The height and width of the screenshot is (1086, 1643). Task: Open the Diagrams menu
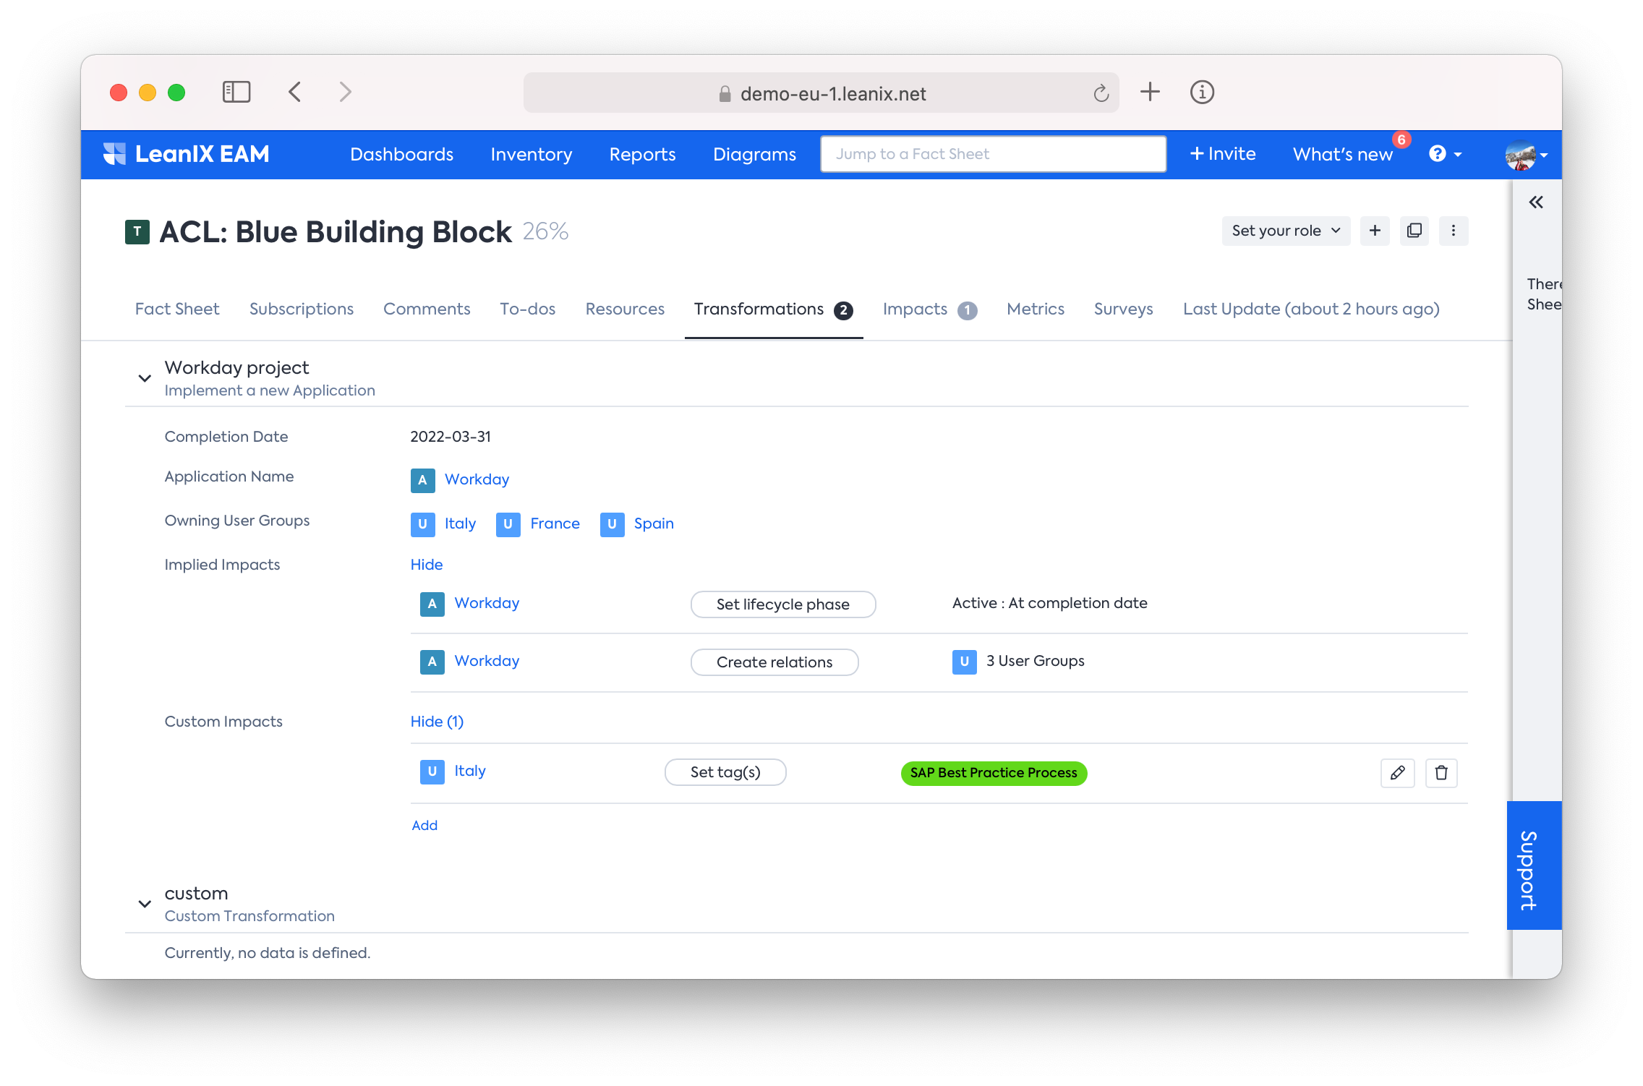point(754,154)
